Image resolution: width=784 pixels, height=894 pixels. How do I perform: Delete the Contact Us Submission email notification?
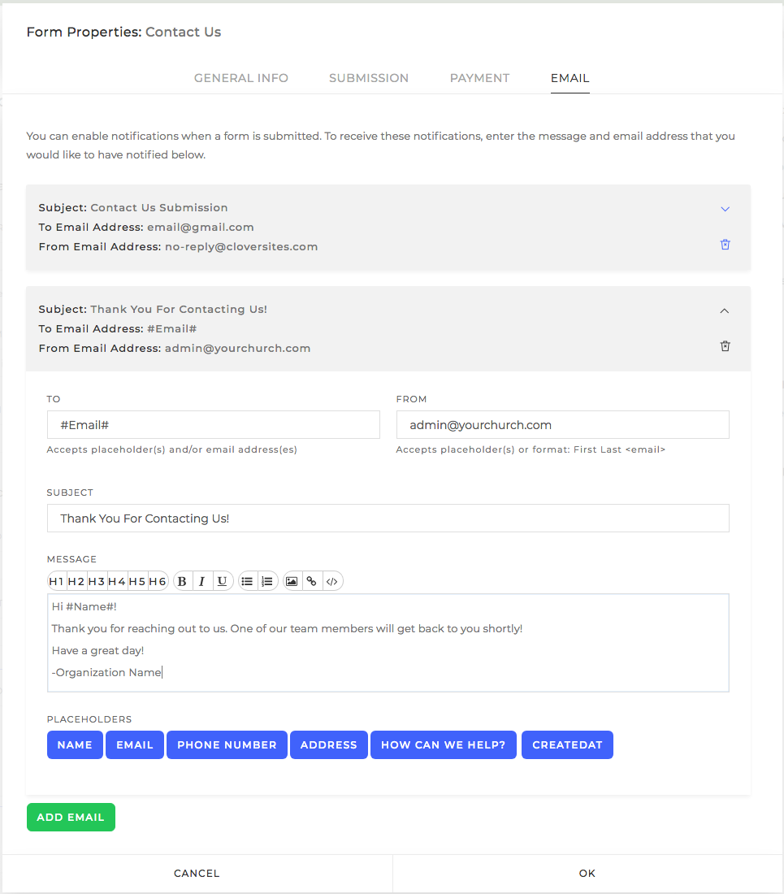pos(725,244)
